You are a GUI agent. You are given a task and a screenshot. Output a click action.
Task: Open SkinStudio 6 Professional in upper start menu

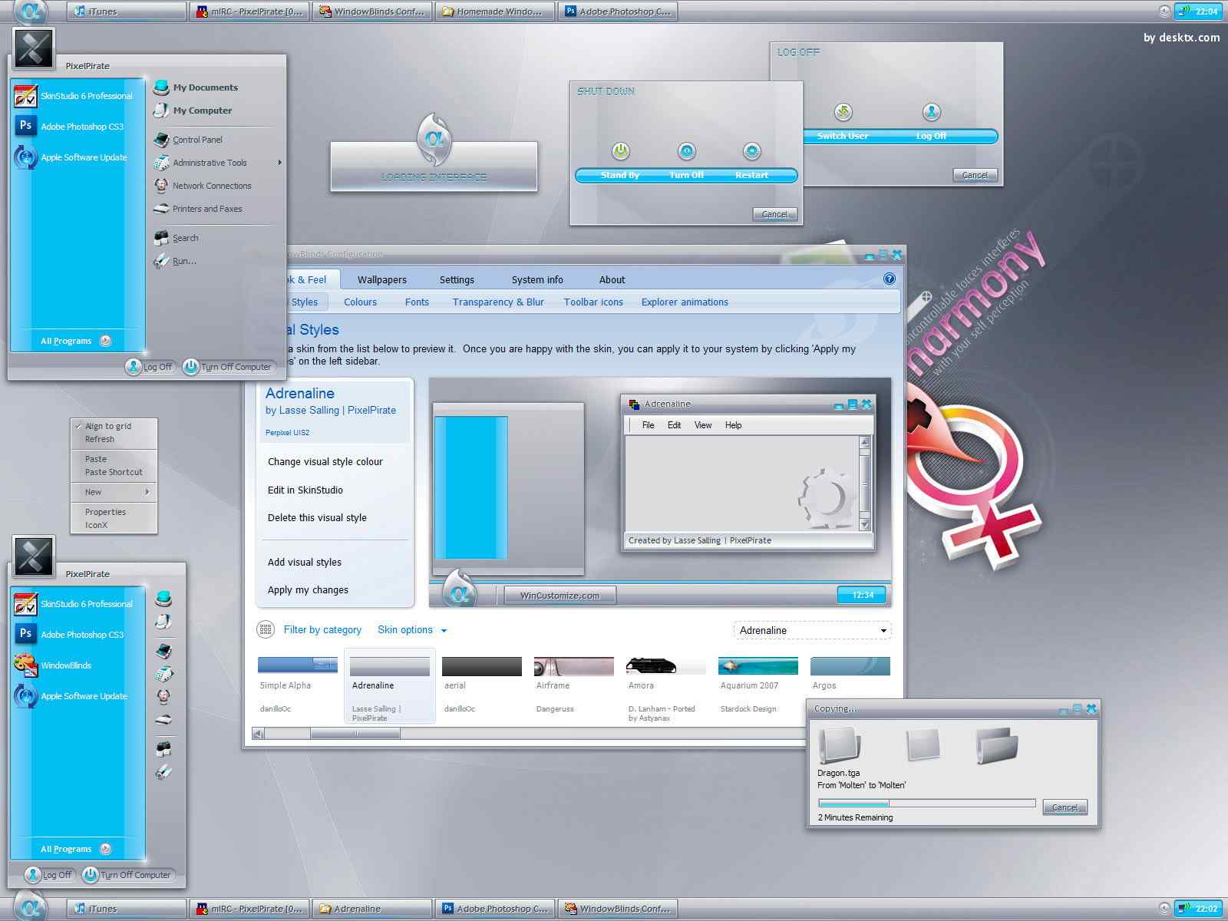point(74,96)
